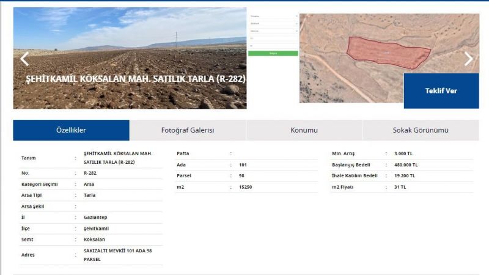Select the 480.000 TL starting price value
Viewport: 489px width, 275px height.
point(406,165)
